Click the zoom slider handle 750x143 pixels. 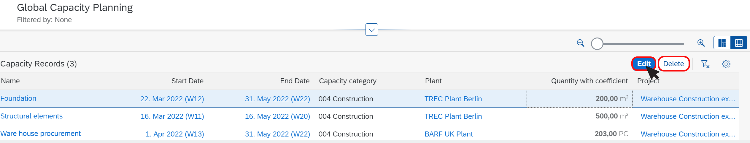tap(597, 44)
